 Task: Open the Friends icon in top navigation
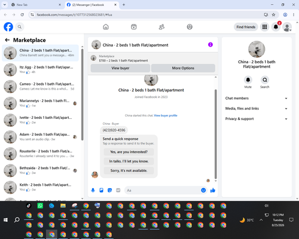point(161,27)
